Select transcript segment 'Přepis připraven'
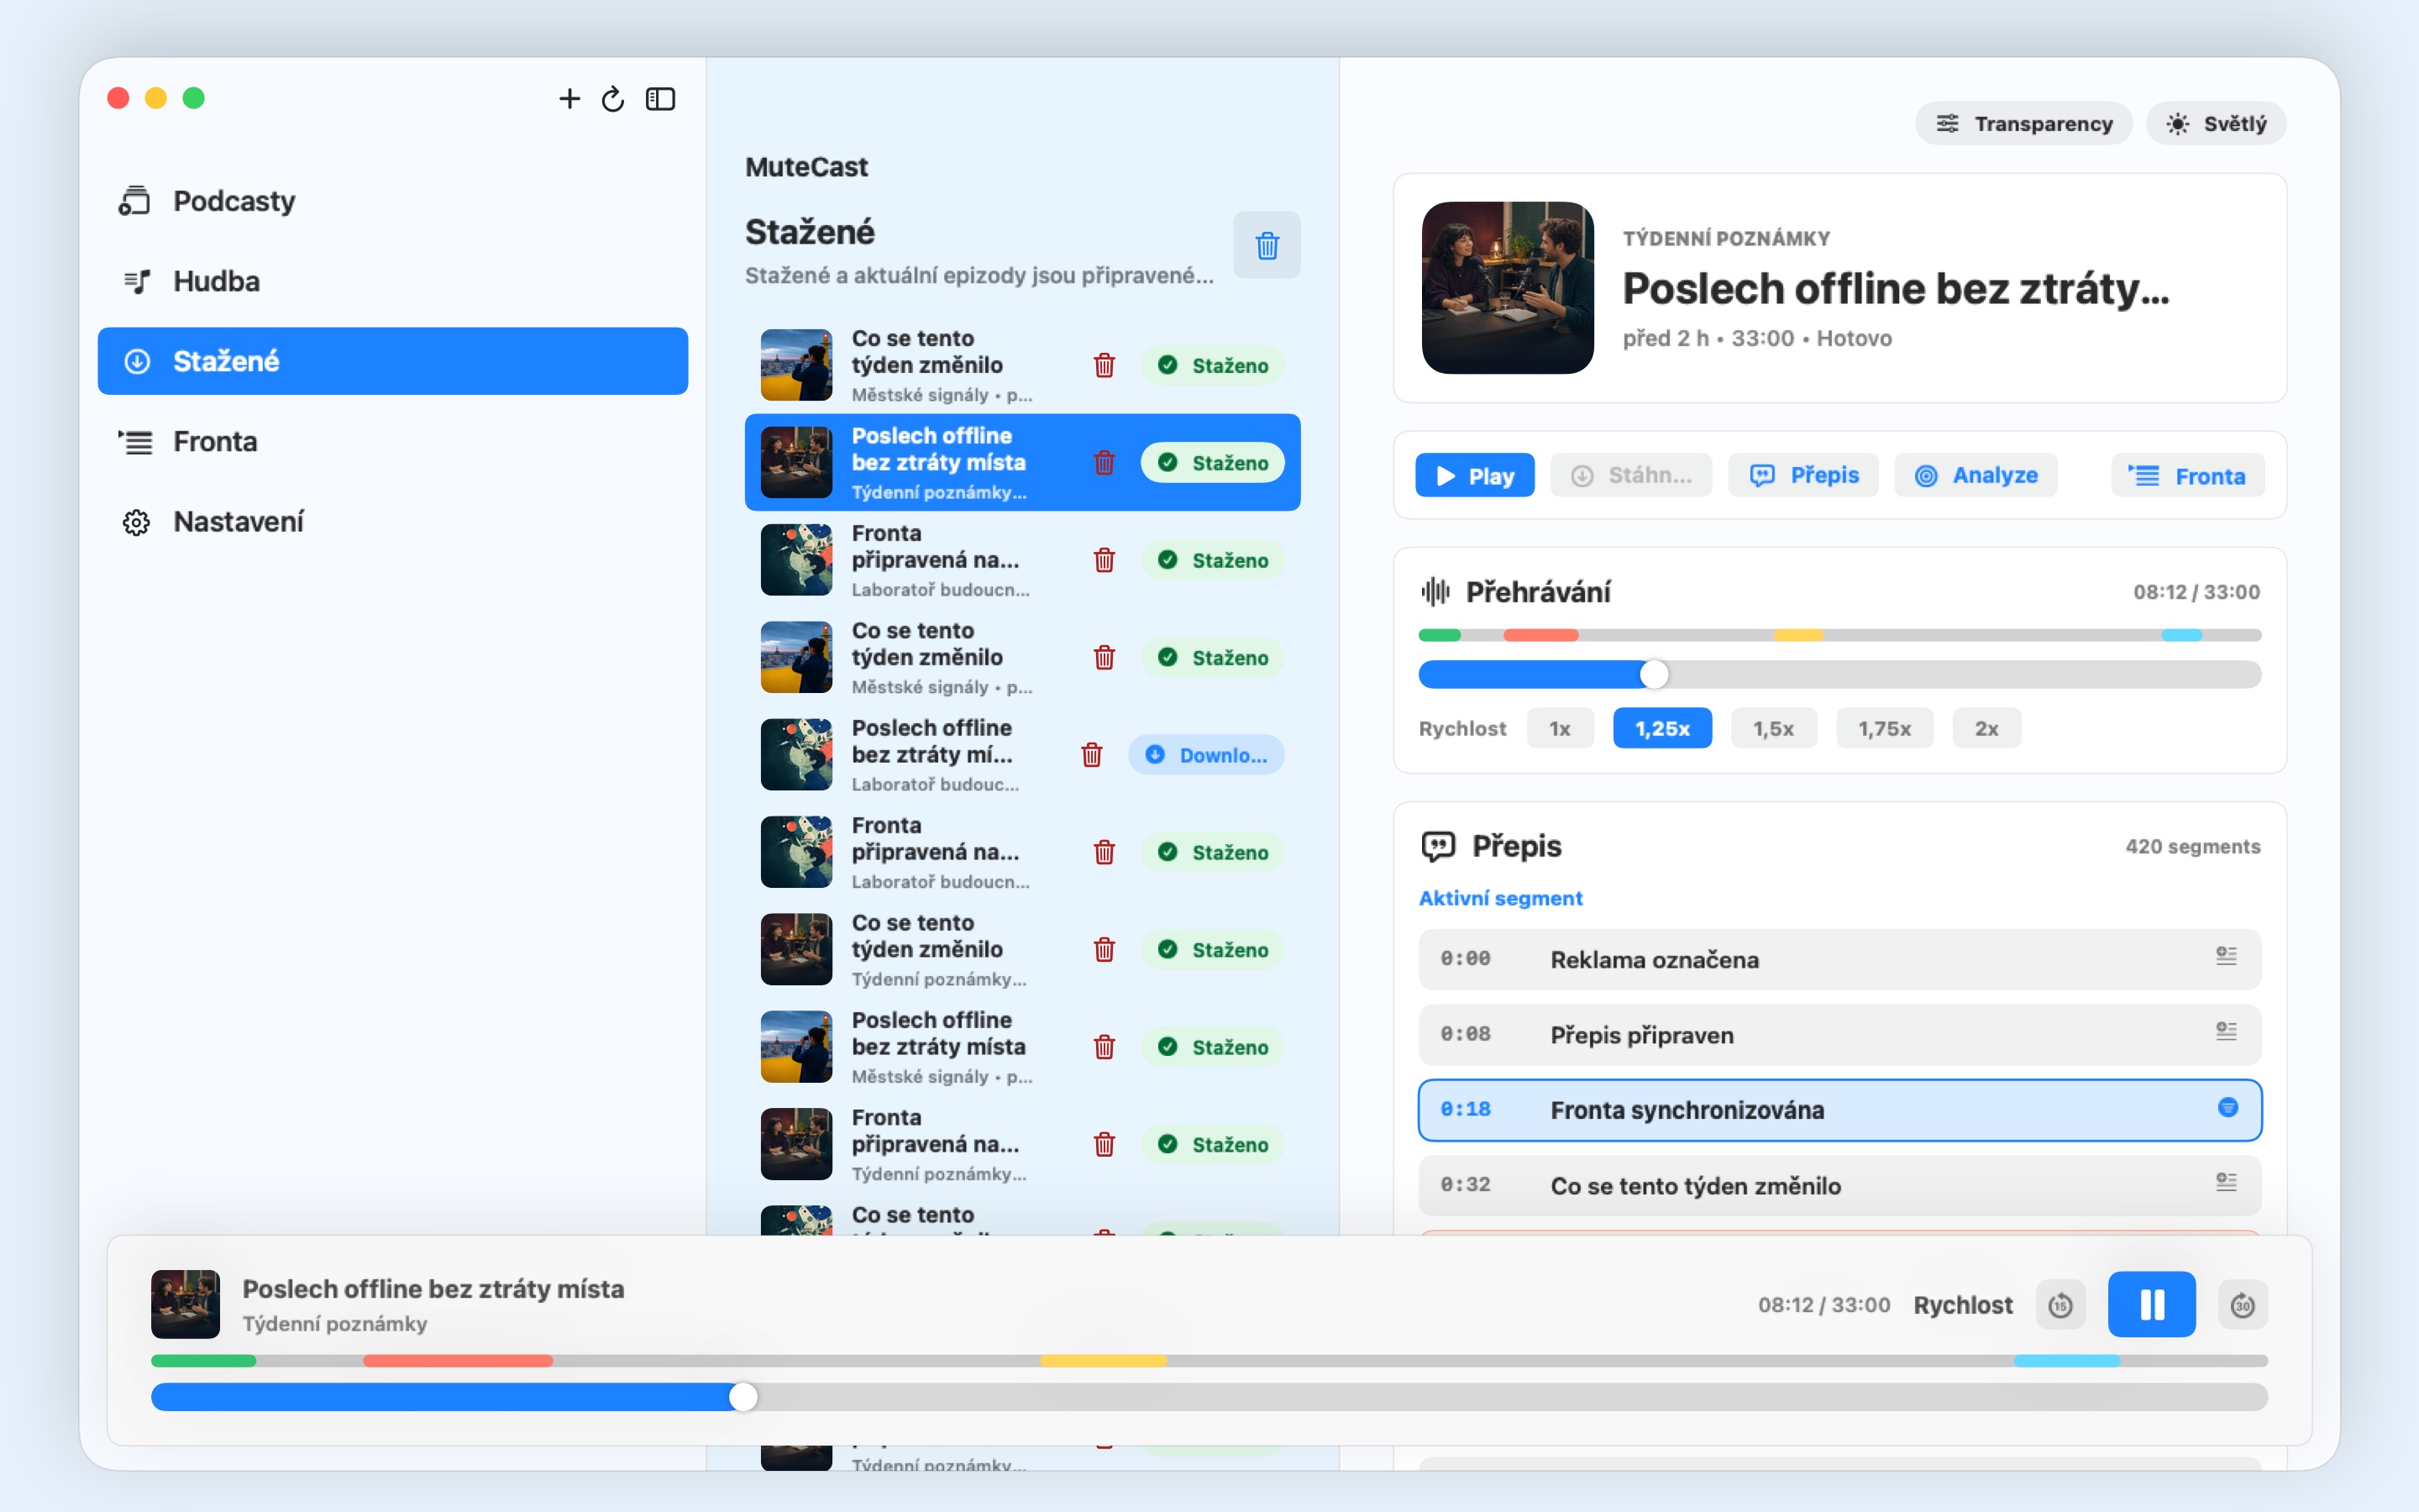This screenshot has height=1512, width=2419. pos(1839,1034)
